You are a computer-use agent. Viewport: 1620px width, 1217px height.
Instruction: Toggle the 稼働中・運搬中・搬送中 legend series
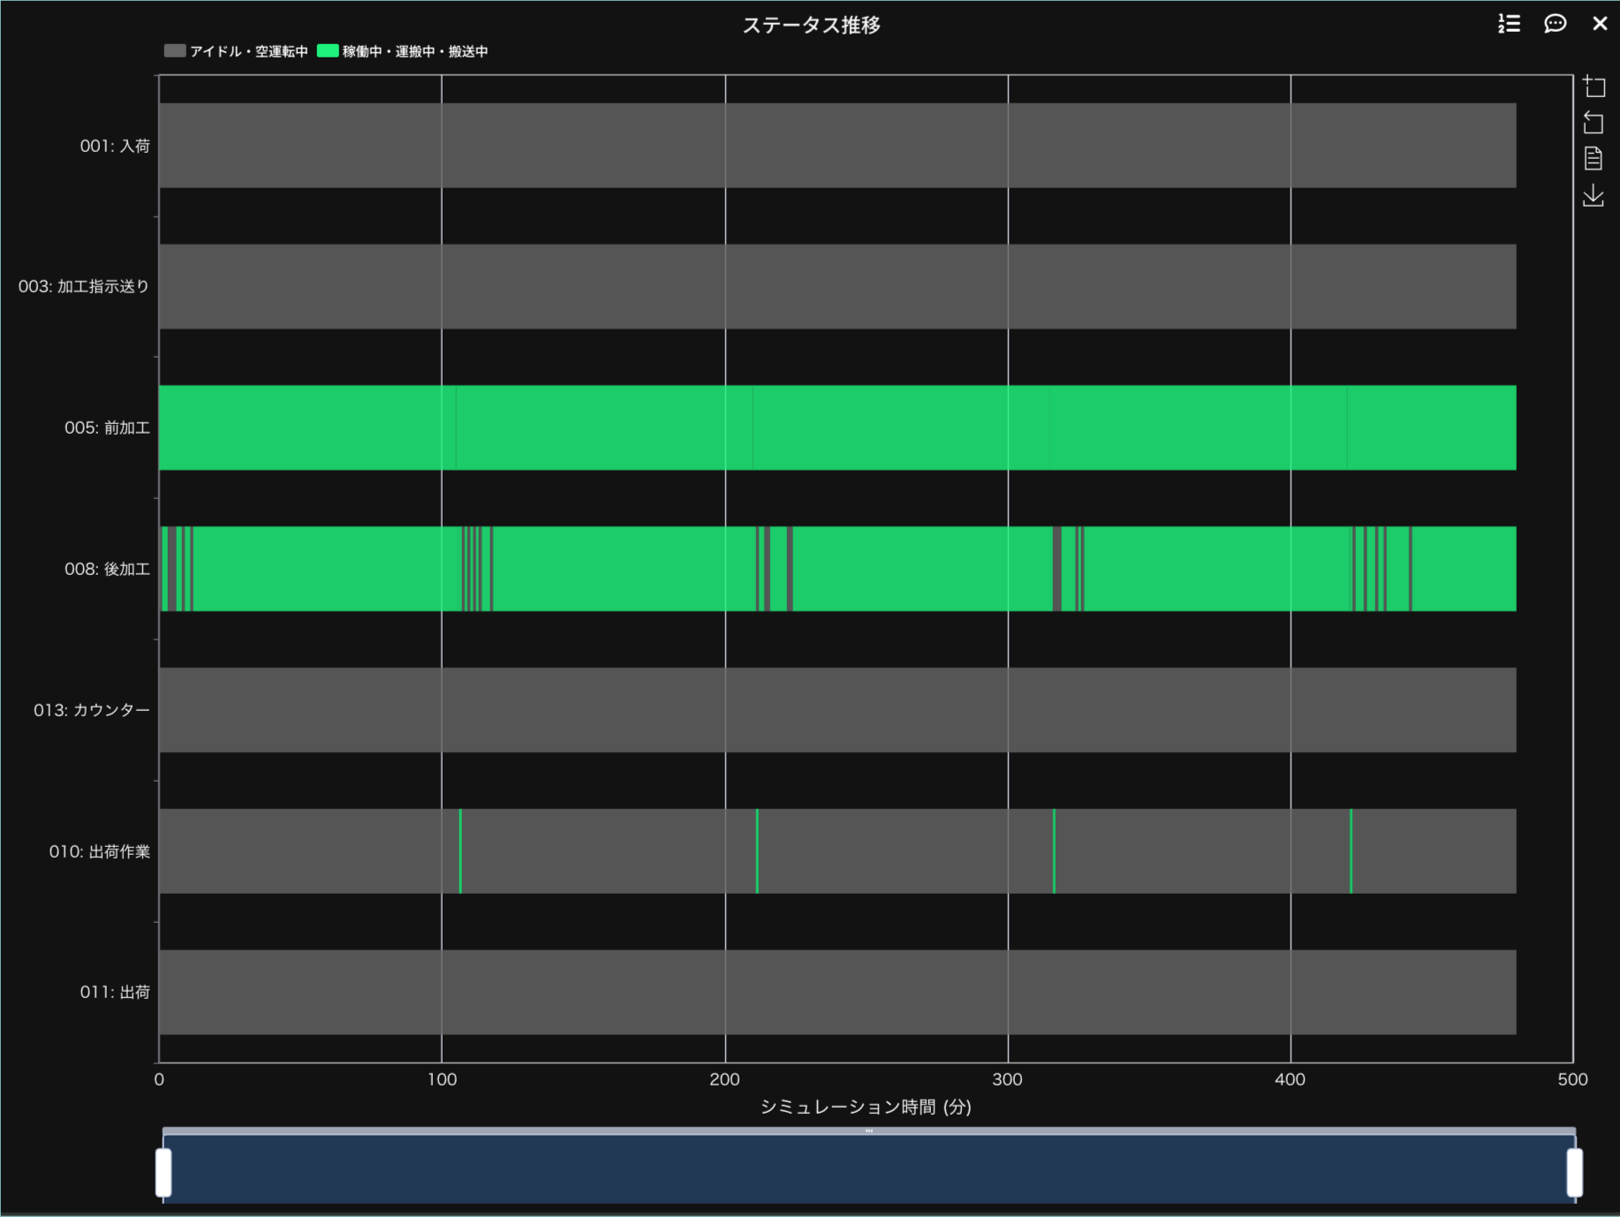tap(403, 51)
